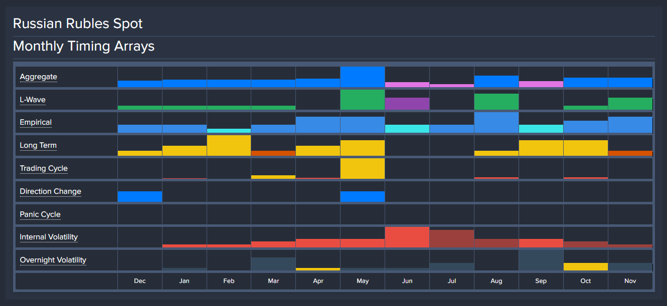Screen dimensions: 667x306
Task: Select the cyan Empirical bar in September
Action: 541,129
